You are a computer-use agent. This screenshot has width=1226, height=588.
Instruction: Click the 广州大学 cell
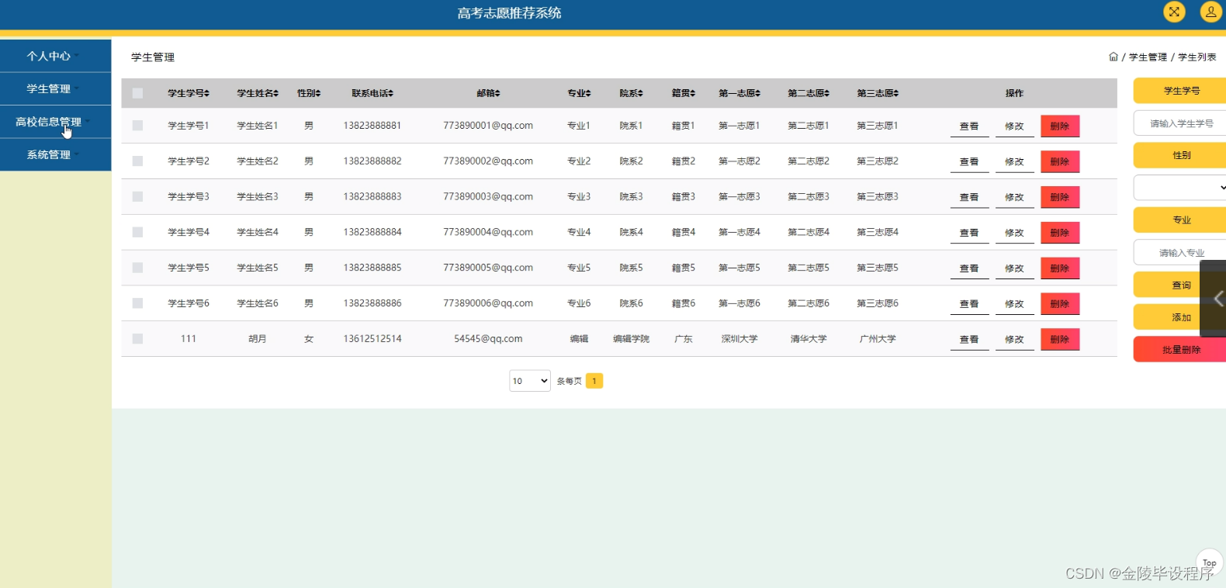tap(878, 339)
